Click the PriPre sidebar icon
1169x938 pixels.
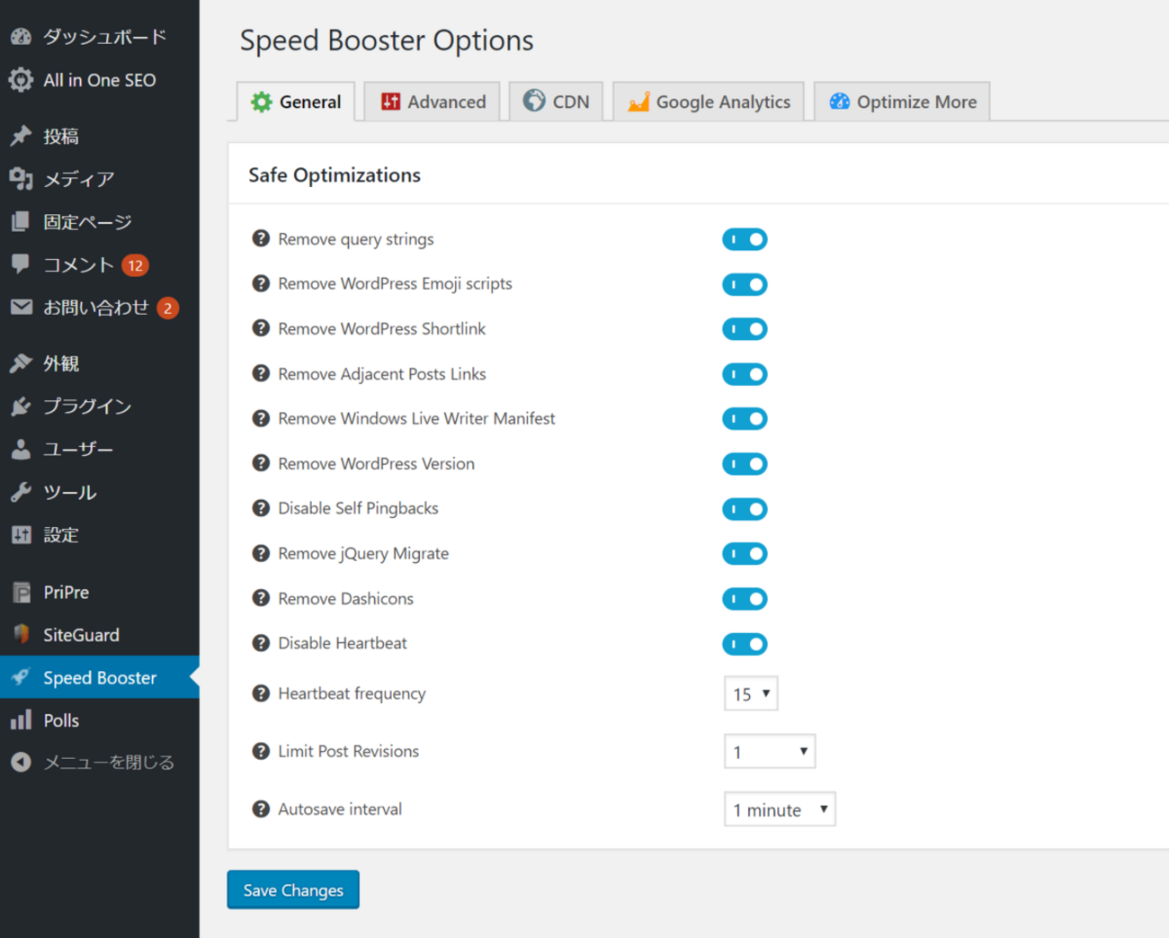22,592
